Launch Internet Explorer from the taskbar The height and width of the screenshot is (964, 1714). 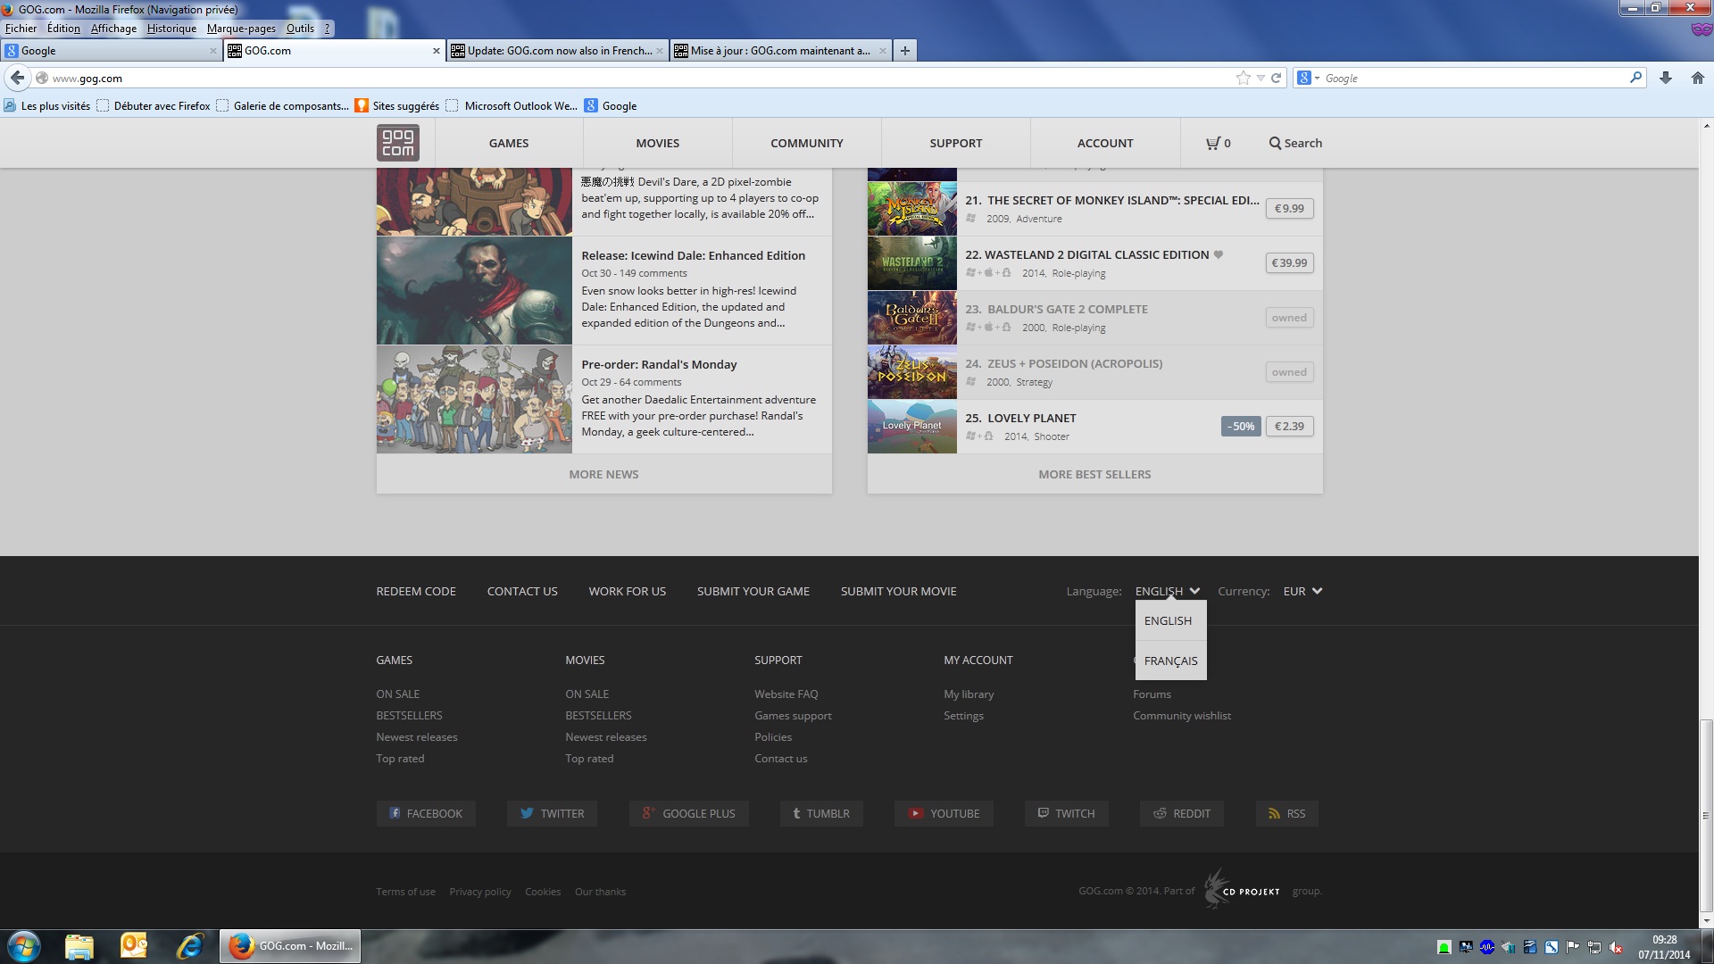pyautogui.click(x=189, y=946)
